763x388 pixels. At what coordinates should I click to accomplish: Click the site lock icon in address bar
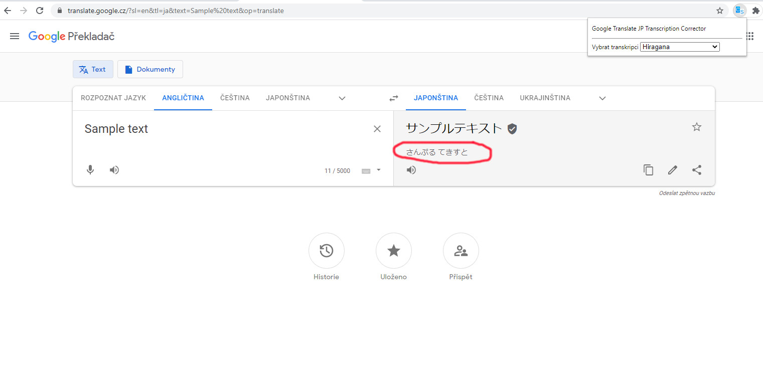click(59, 11)
